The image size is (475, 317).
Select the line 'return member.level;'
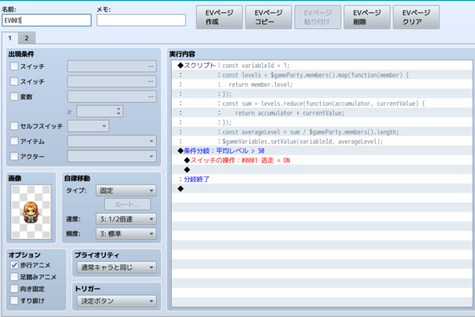click(322, 84)
